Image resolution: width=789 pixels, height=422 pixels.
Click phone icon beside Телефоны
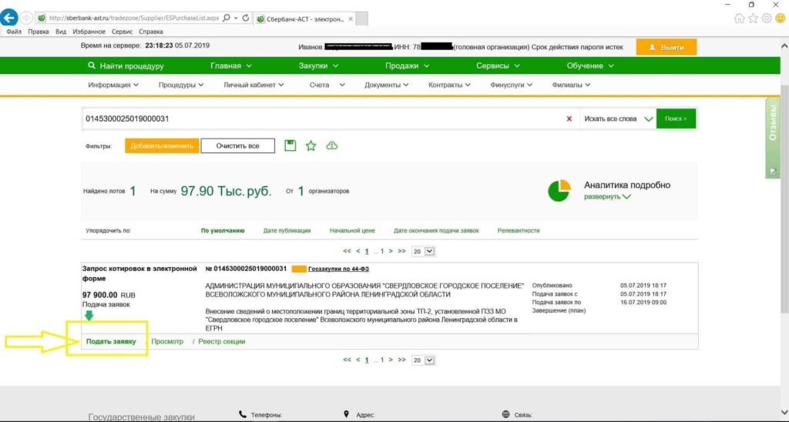tap(243, 414)
